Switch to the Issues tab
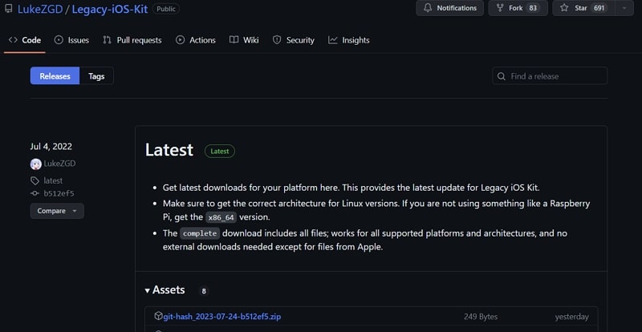This screenshot has height=332, width=642. tap(71, 40)
